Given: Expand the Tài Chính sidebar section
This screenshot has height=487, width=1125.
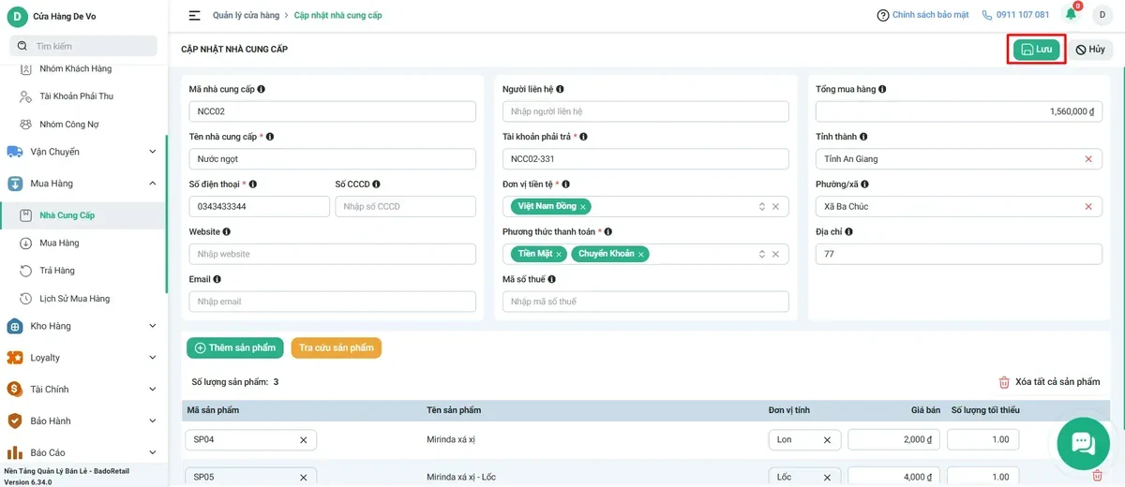Looking at the screenshot, I should [82, 390].
